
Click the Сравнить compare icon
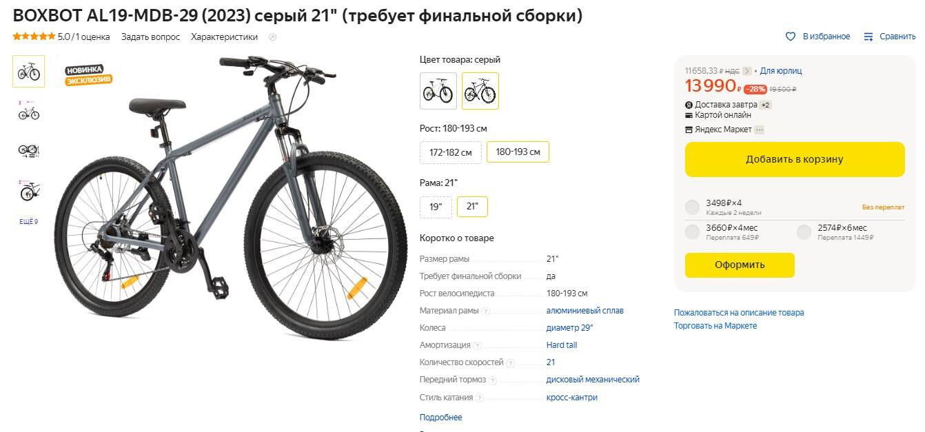[868, 37]
